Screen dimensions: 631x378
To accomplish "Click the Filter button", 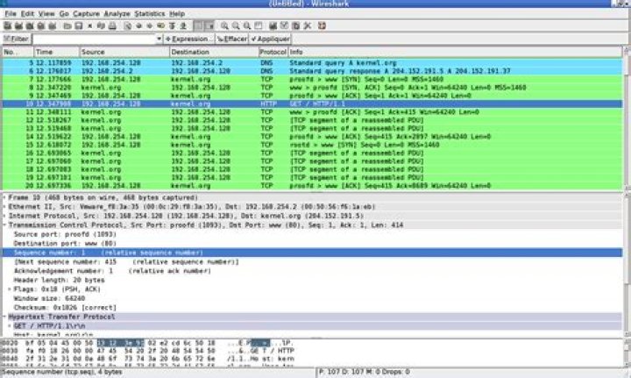I will pos(16,39).
